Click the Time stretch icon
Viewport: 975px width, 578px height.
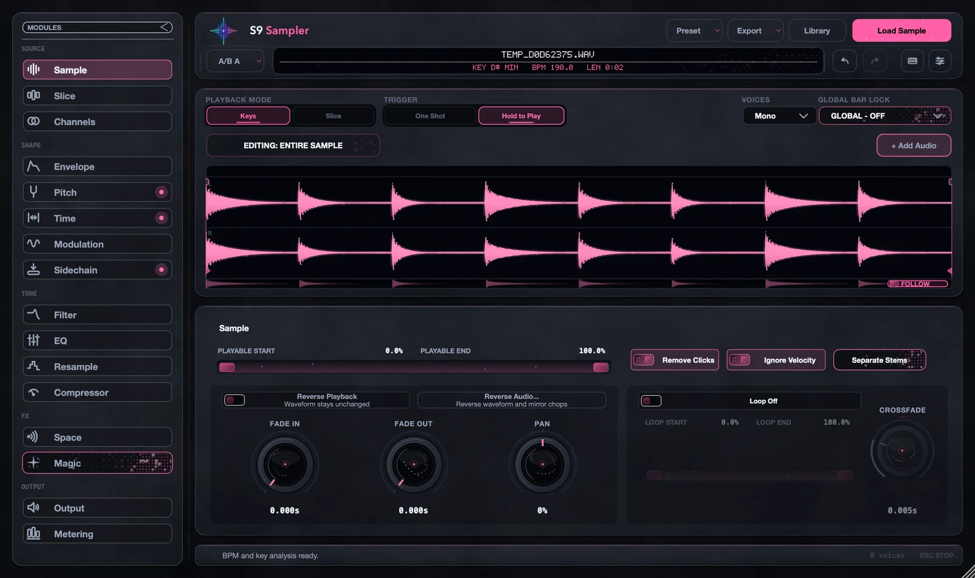point(34,218)
